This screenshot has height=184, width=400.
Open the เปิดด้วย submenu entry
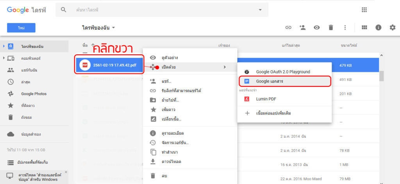pyautogui.click(x=190, y=67)
